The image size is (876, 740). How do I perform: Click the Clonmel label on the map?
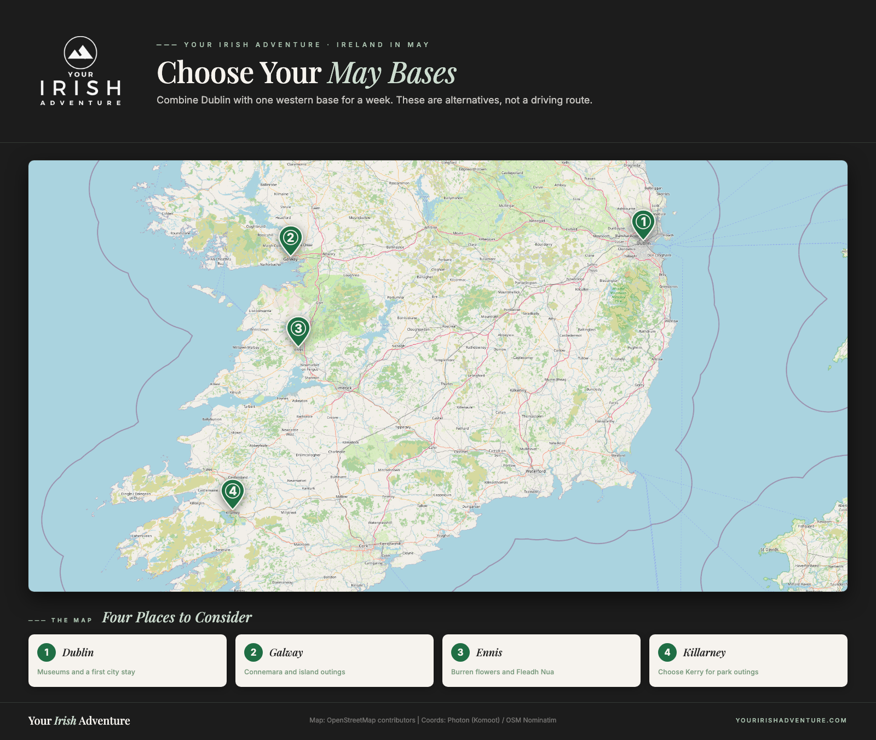point(461,452)
